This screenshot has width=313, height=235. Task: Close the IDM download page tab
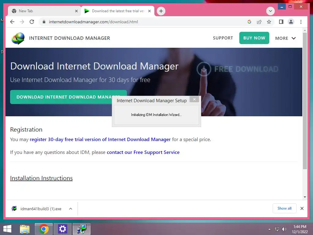point(149,11)
